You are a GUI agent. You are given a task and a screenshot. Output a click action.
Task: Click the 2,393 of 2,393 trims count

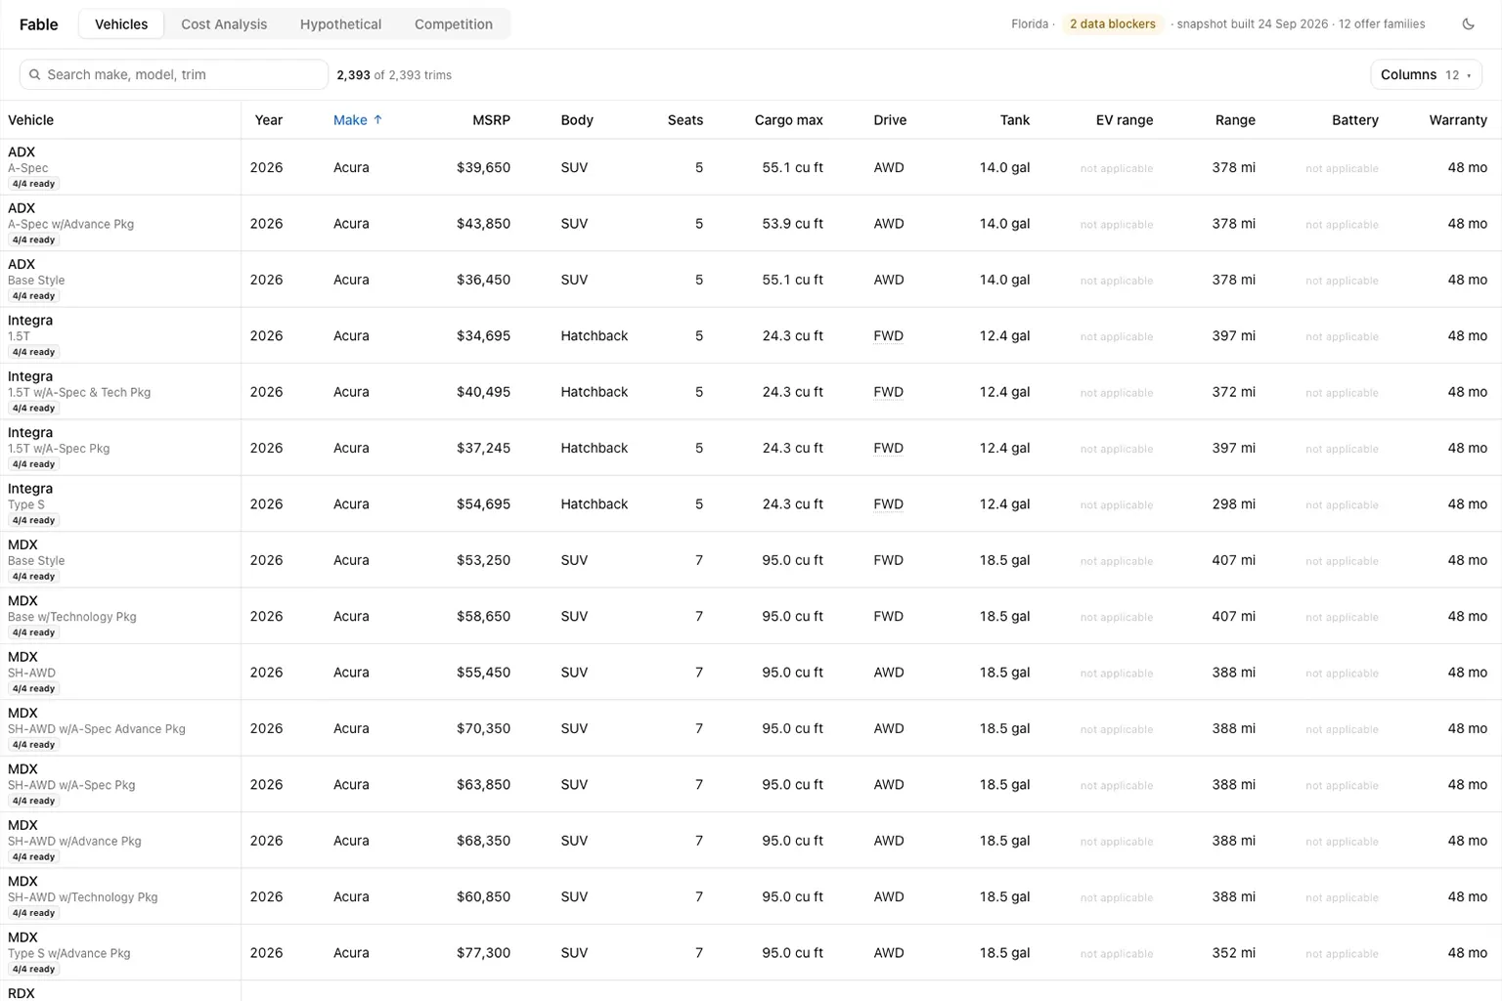point(394,74)
